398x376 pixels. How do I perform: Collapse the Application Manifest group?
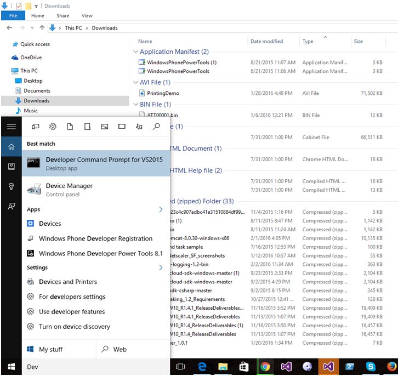136,52
